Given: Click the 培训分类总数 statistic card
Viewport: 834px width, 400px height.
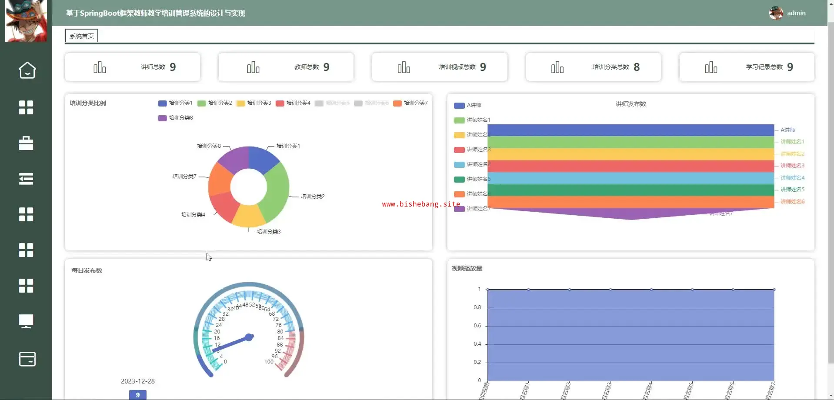Looking at the screenshot, I should pos(593,67).
